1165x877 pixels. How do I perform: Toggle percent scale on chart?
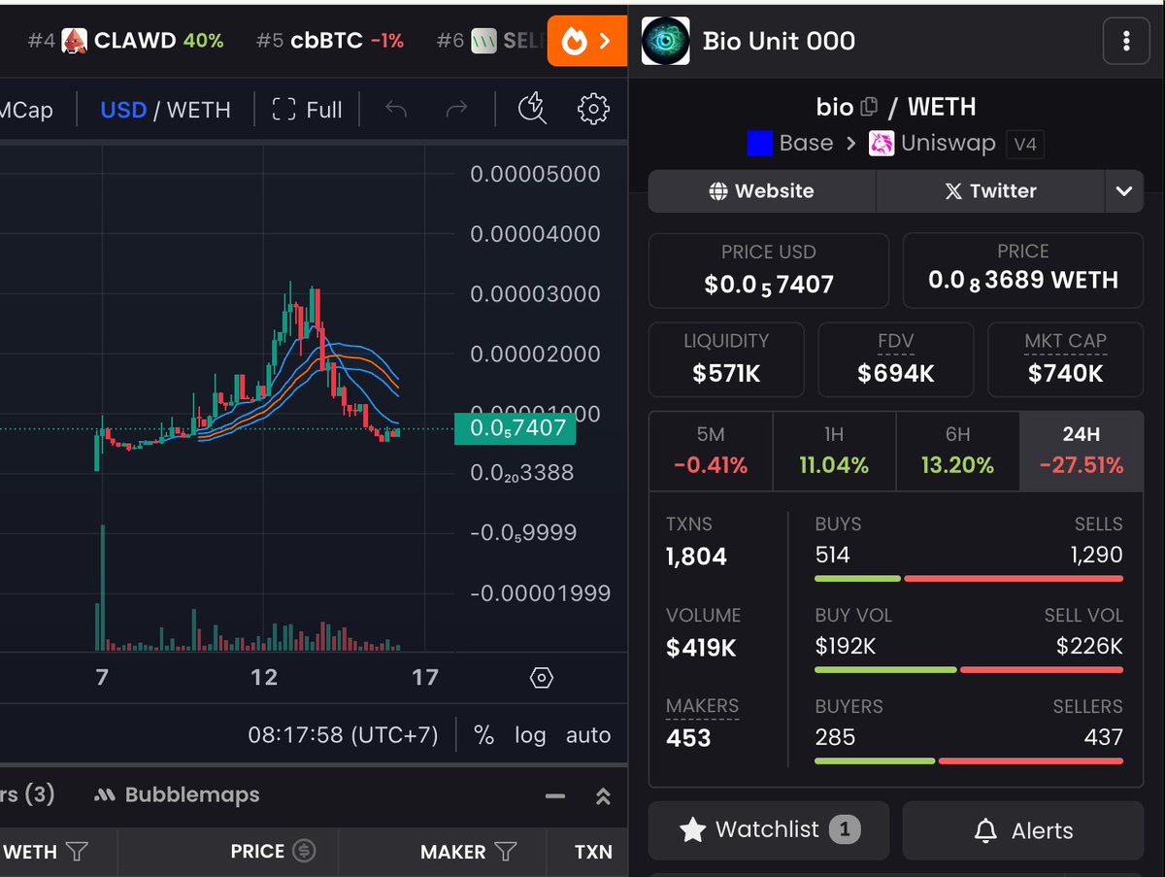point(483,735)
